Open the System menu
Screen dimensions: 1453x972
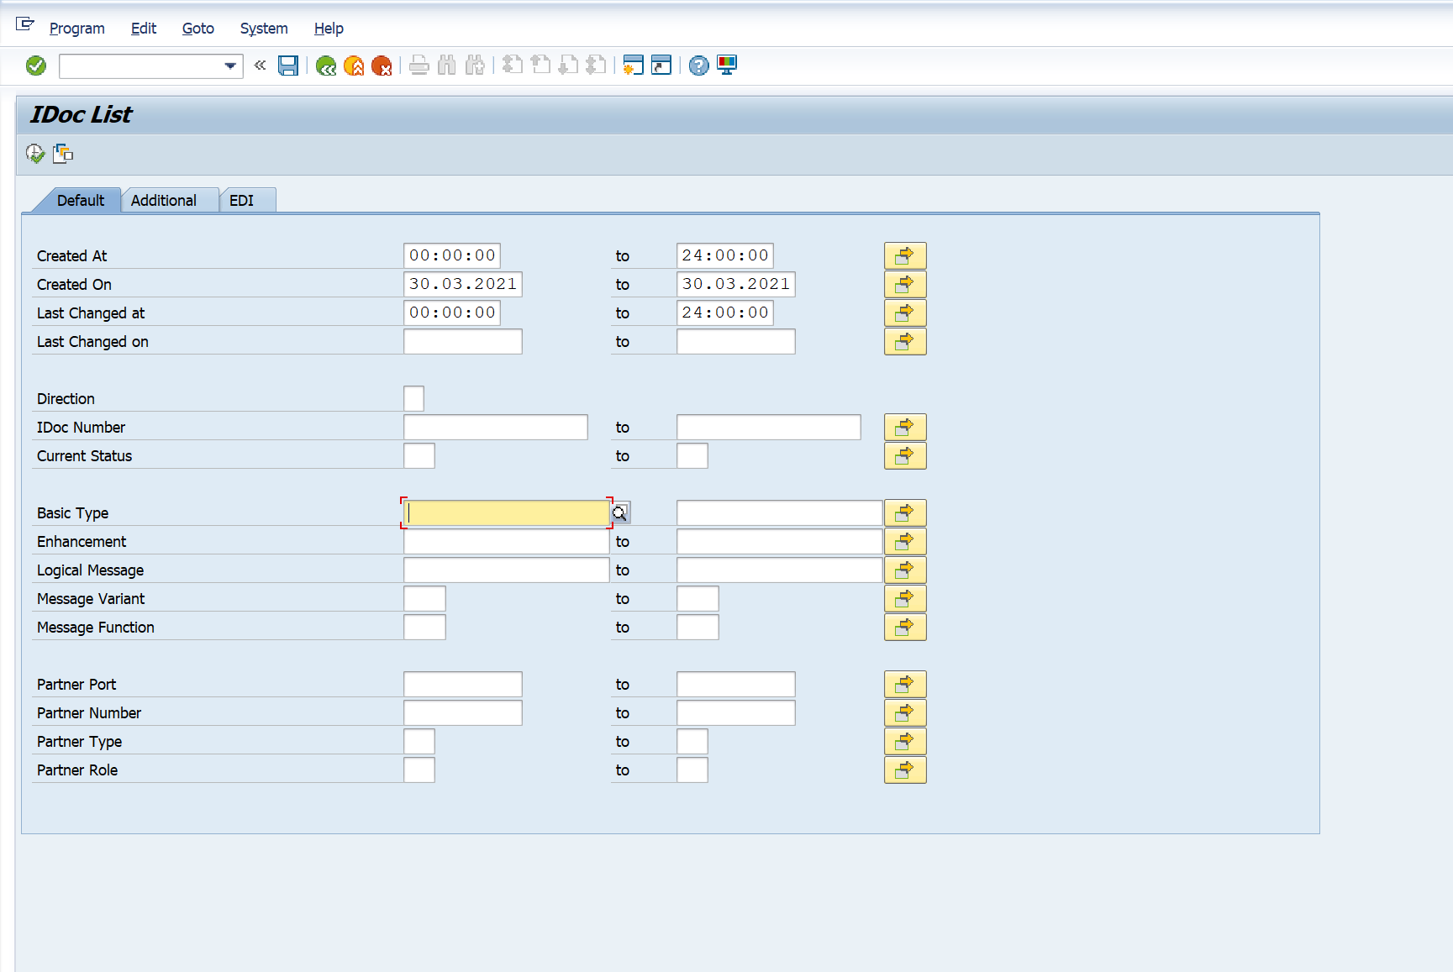263,29
